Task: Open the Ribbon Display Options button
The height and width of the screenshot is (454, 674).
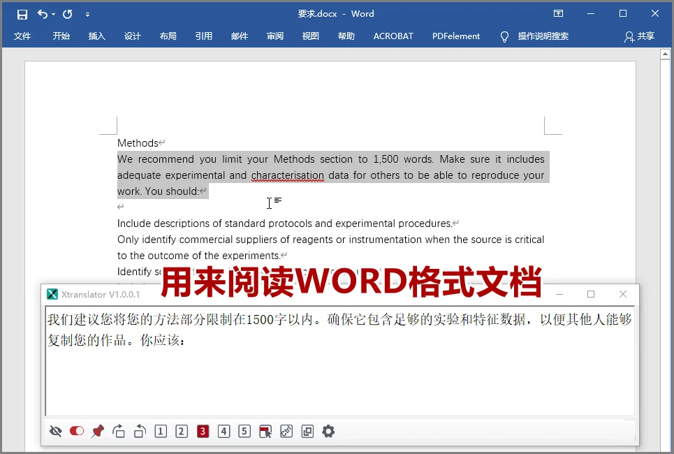Action: [x=558, y=13]
